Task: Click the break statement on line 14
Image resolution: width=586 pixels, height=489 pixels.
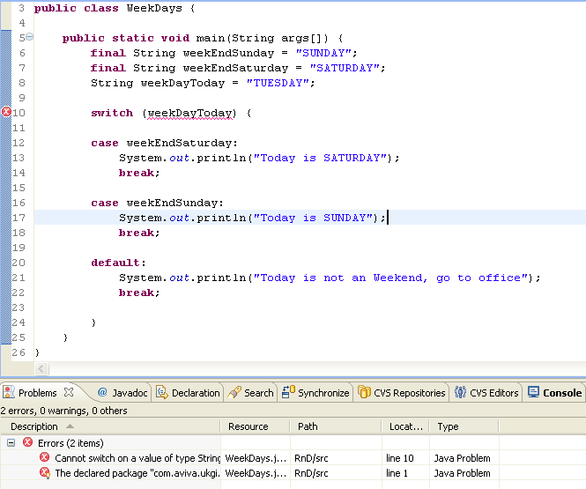Action: (x=139, y=173)
